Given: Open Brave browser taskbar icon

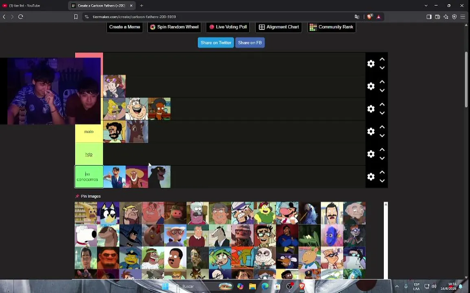Looking at the screenshot, I should pyautogui.click(x=302, y=286).
